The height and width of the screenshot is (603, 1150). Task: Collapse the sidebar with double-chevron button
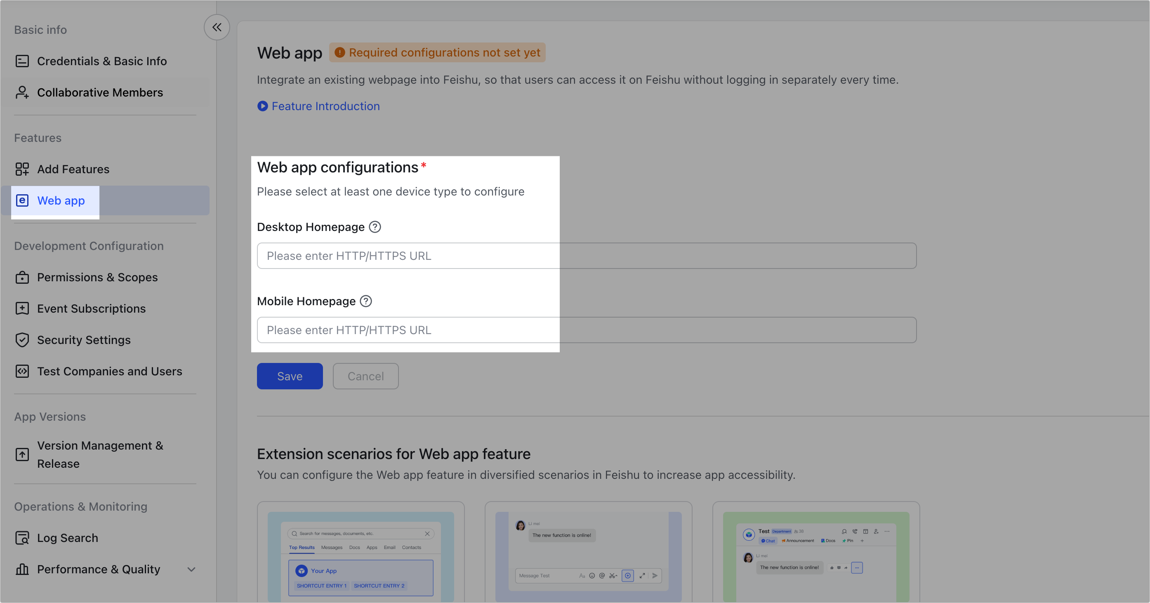click(217, 27)
